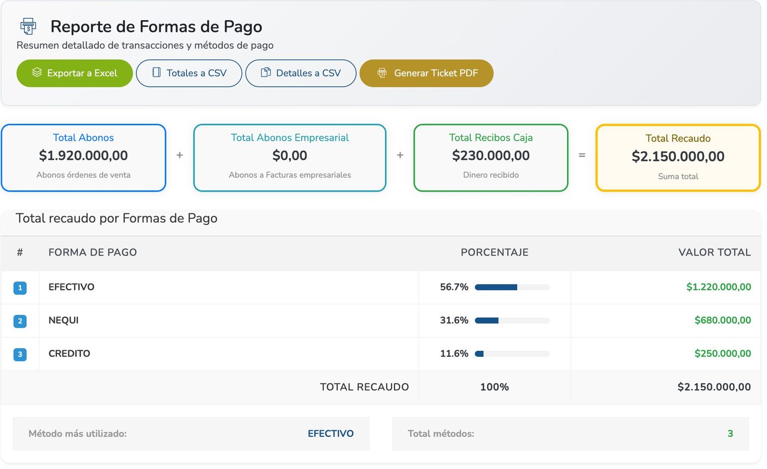Click the $680.000,00 value for NEQUI
Image resolution: width=767 pixels, height=469 pixels.
point(723,320)
